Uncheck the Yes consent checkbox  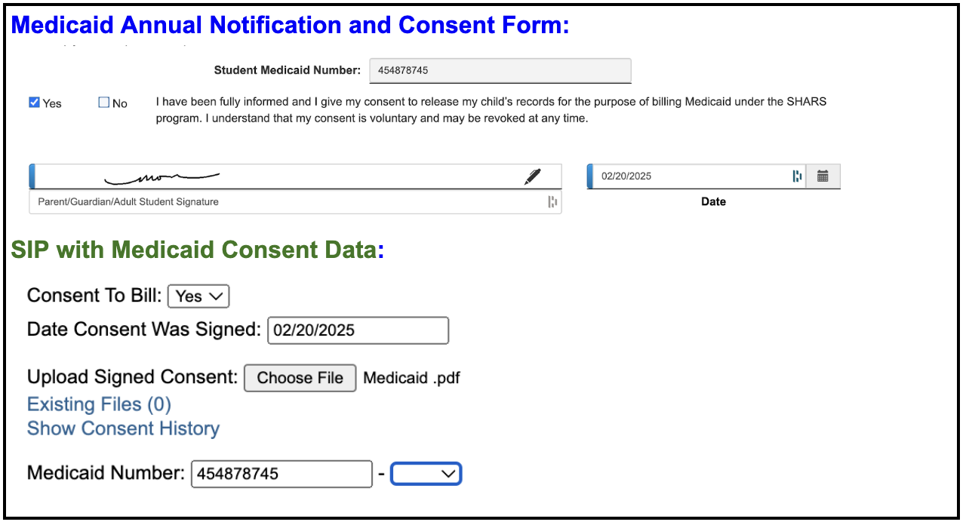33,102
